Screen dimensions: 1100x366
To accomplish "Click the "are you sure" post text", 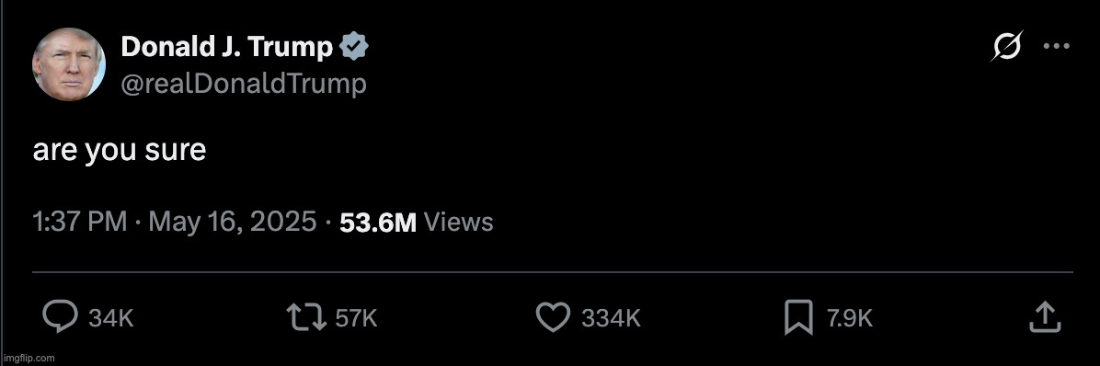I will (120, 151).
